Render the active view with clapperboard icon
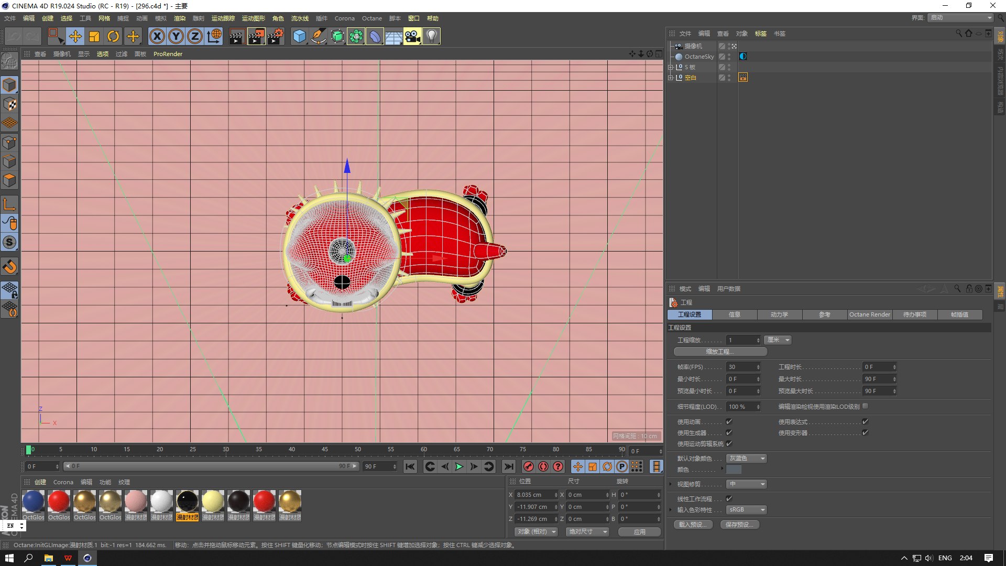Viewport: 1006px width, 566px height. click(237, 36)
